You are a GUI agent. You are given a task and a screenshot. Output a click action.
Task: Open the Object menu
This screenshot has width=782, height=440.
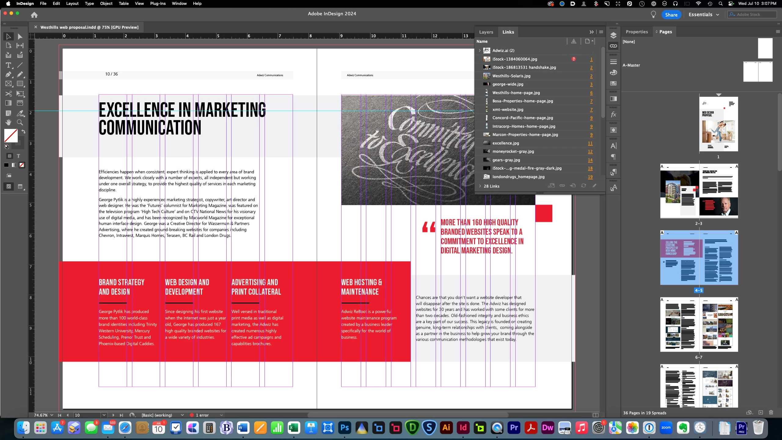pyautogui.click(x=106, y=4)
